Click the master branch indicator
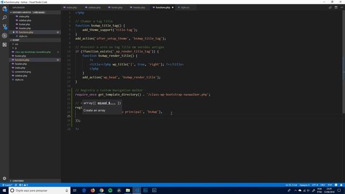The width and height of the screenshot is (345, 194). click(7, 185)
